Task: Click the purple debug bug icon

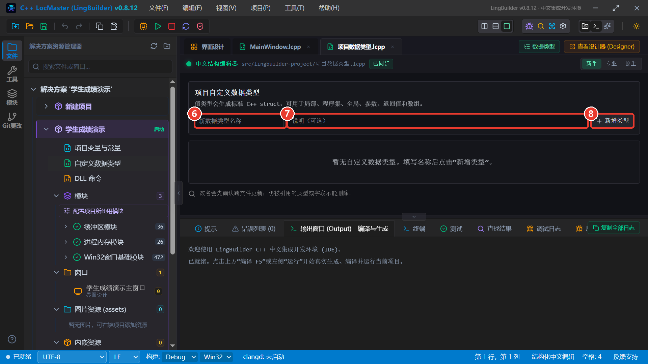Action: pyautogui.click(x=529, y=26)
